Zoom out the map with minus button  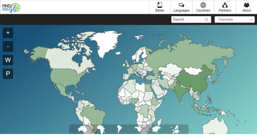click(8, 47)
